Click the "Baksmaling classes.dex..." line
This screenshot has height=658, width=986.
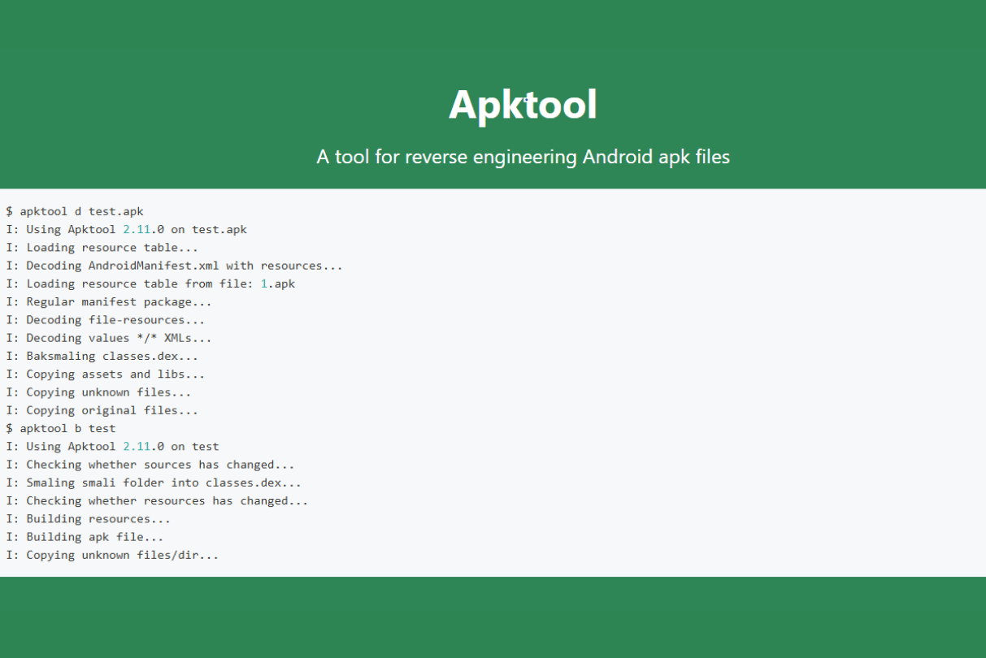(102, 356)
